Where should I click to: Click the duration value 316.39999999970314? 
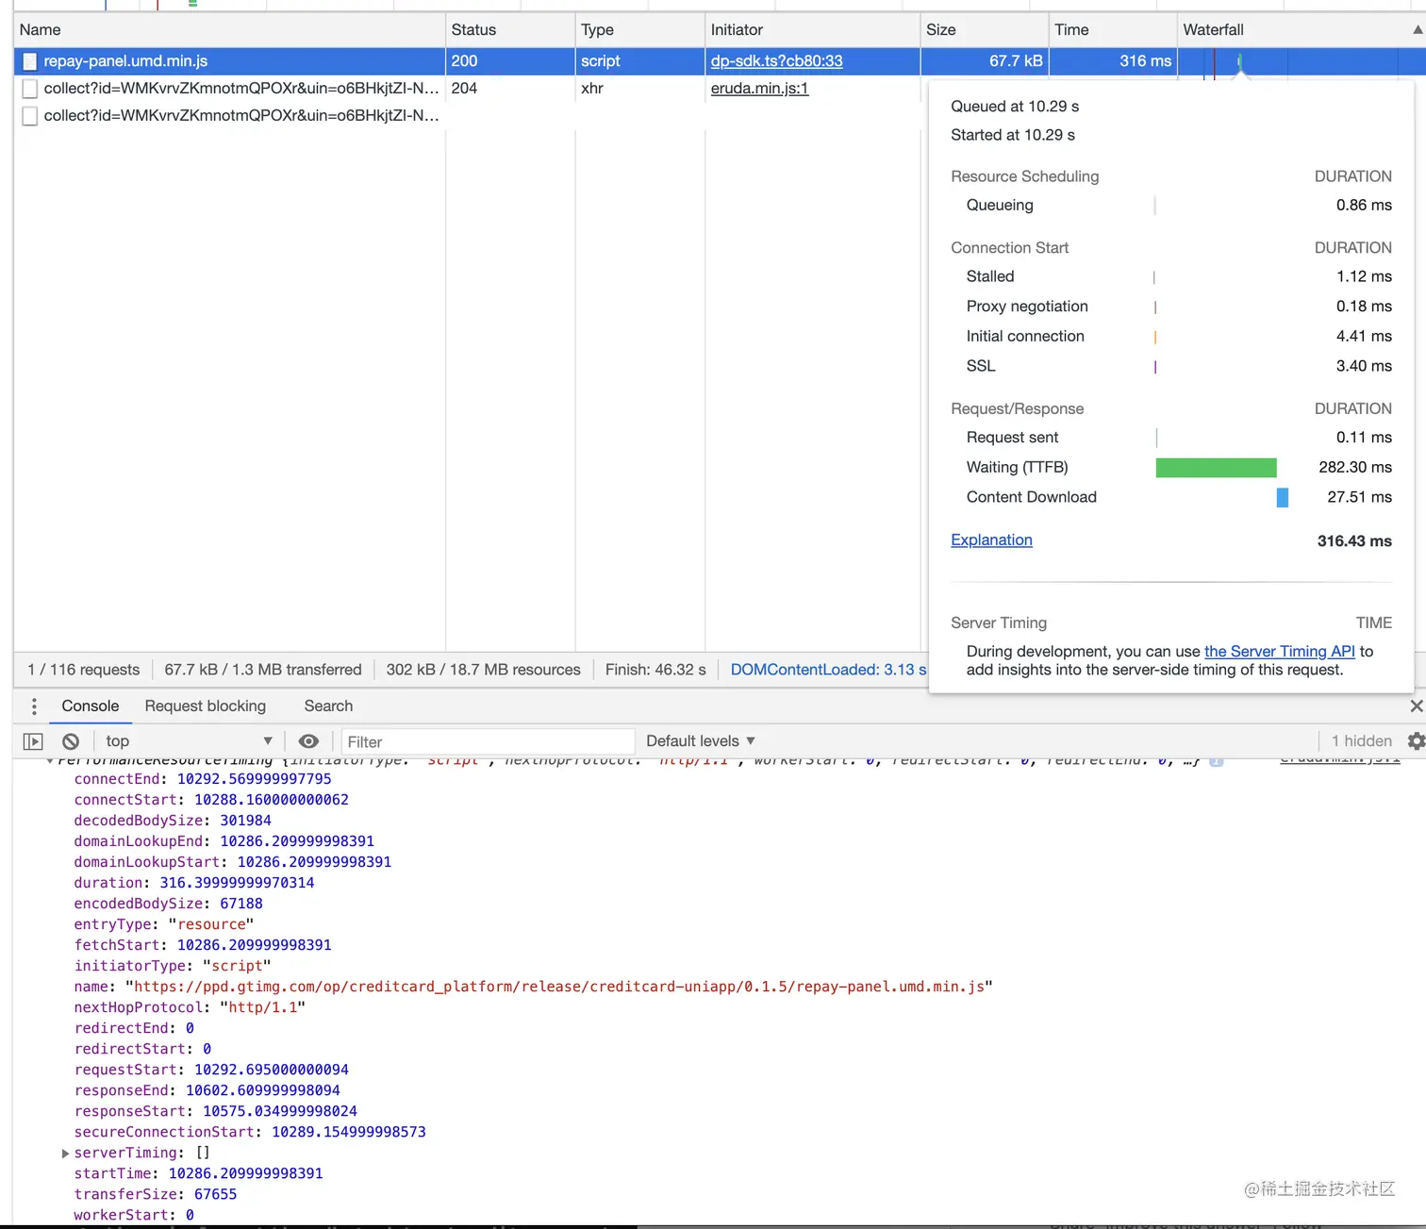point(237,883)
